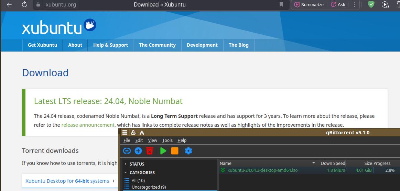400x191 pixels.
Task: Select Uncategorized (9) category
Action: 149,187
